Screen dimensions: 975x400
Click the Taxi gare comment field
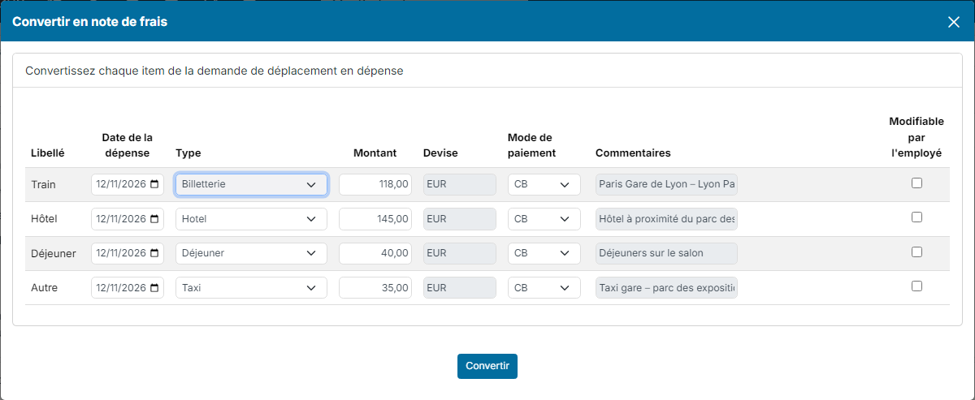[x=666, y=287]
